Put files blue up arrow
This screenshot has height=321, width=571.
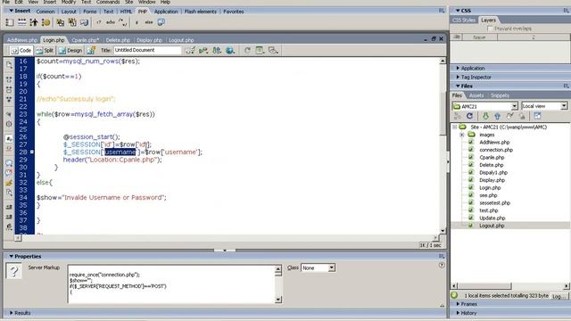point(498,116)
